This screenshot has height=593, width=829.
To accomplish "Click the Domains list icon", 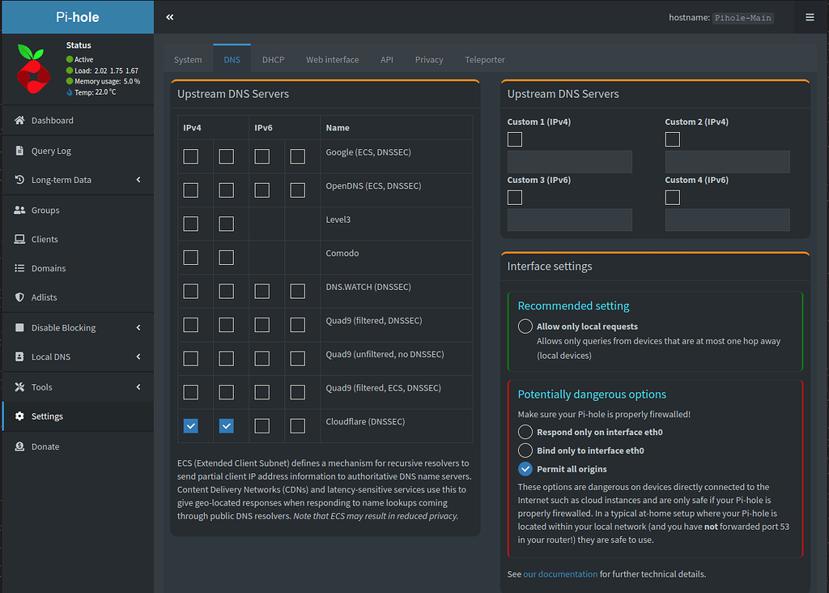I will [19, 268].
